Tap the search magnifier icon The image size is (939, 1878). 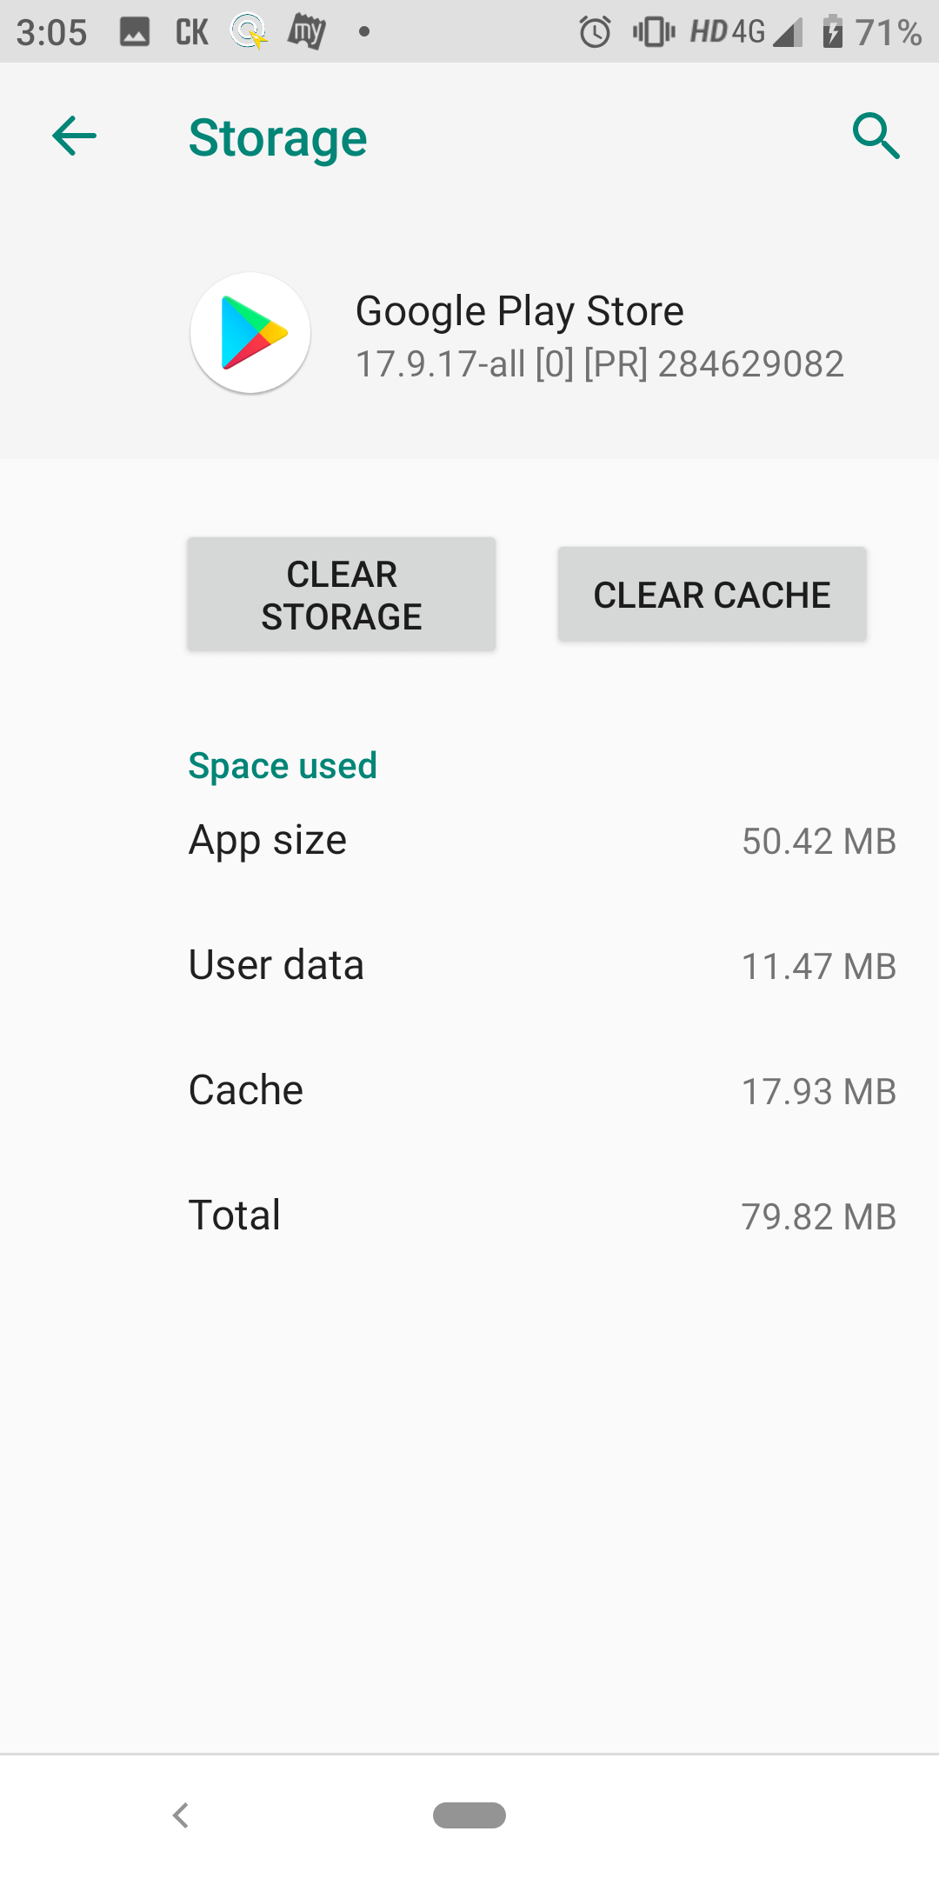[876, 136]
